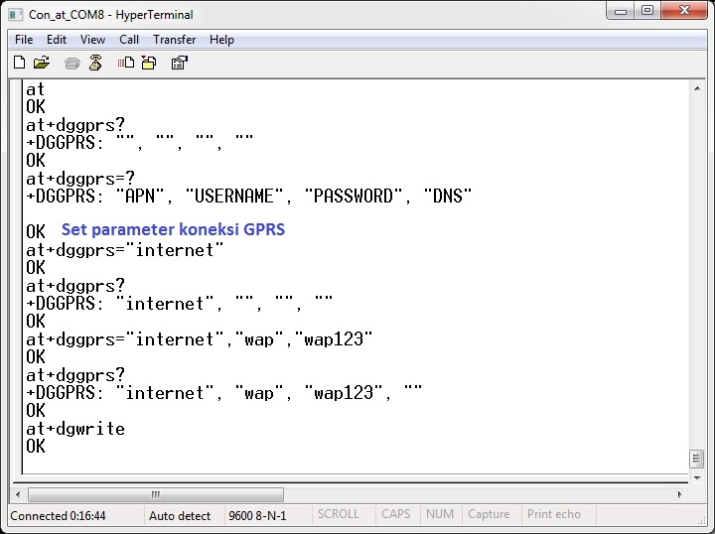Open the File menu

tap(24, 40)
